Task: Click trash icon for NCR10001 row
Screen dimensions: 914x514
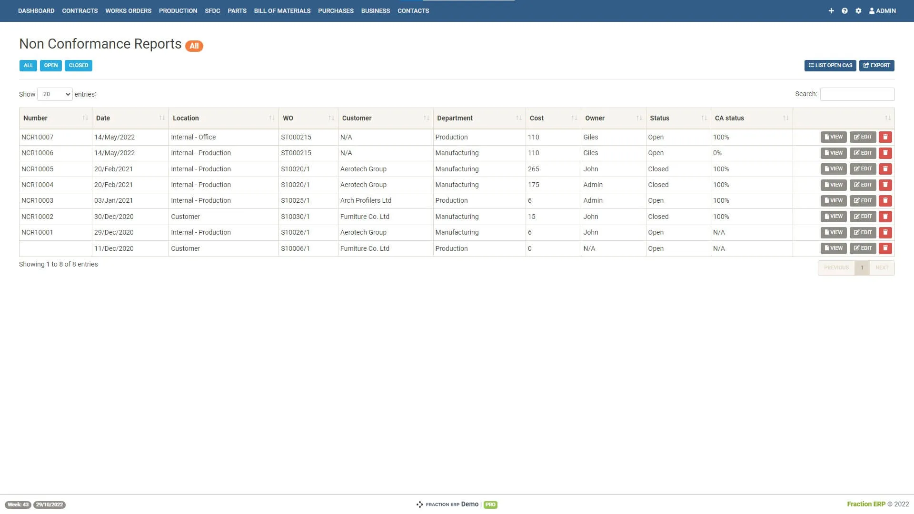Action: point(885,232)
